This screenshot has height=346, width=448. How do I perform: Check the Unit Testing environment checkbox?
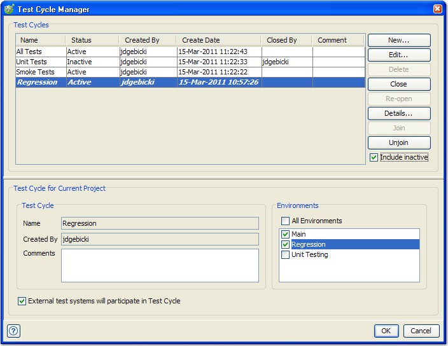click(286, 254)
